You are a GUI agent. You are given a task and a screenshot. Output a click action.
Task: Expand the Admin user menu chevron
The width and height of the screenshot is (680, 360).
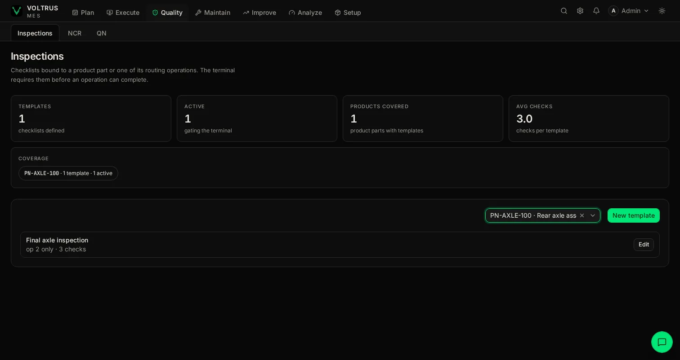pyautogui.click(x=646, y=11)
